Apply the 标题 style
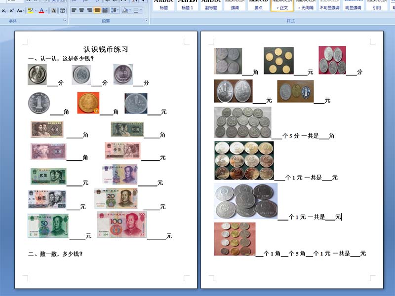The width and height of the screenshot is (395, 296). (164, 5)
